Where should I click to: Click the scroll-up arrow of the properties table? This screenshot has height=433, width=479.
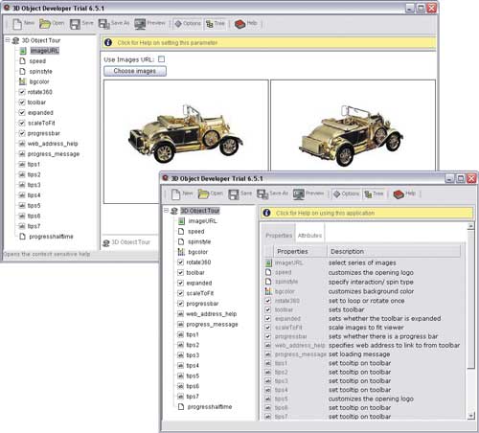pos(470,226)
